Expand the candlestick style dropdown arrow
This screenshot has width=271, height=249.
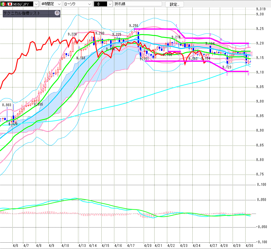click(110, 4)
